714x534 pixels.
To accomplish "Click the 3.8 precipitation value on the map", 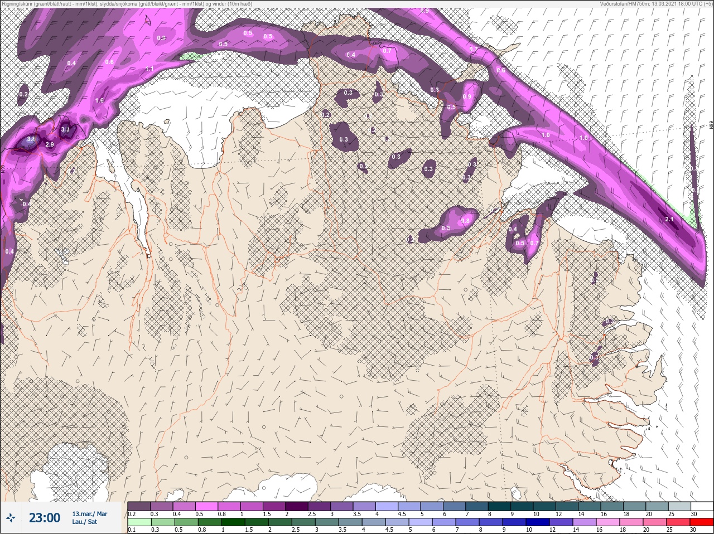I will click(31, 139).
